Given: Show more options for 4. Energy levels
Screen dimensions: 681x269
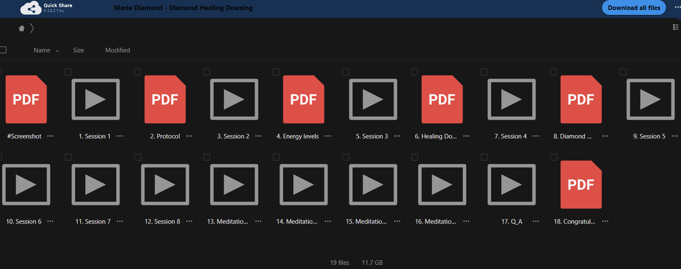Looking at the screenshot, I should click(328, 136).
